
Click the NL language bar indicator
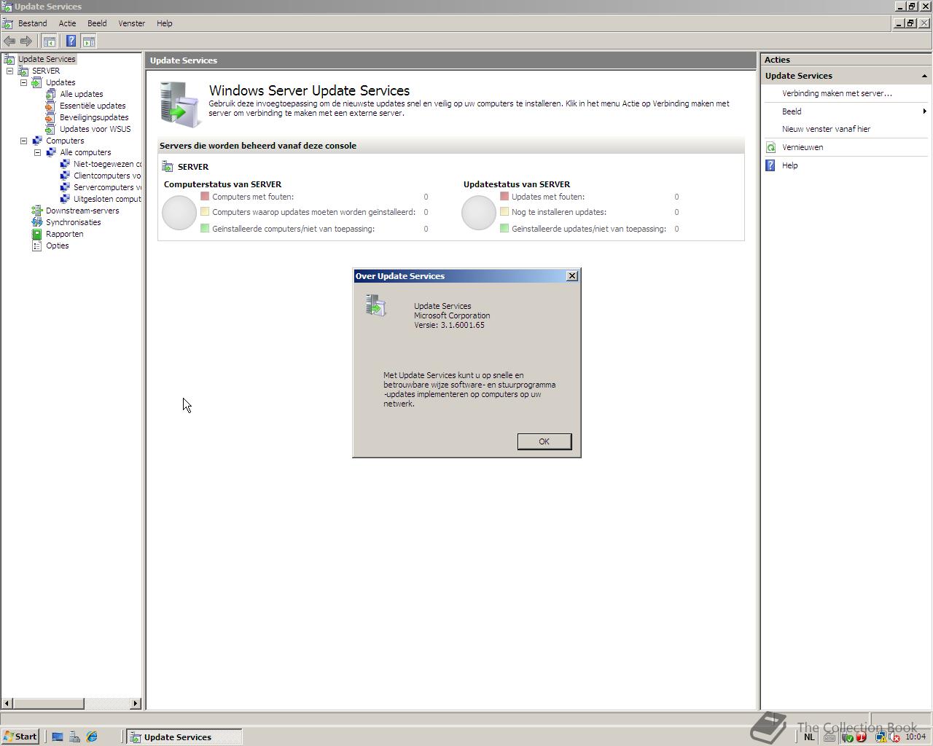click(809, 737)
